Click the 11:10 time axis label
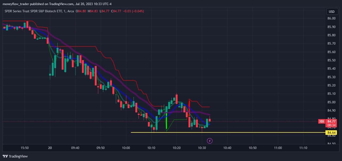Image resolution: width=342 pixels, height=161 pixels. (x=303, y=148)
